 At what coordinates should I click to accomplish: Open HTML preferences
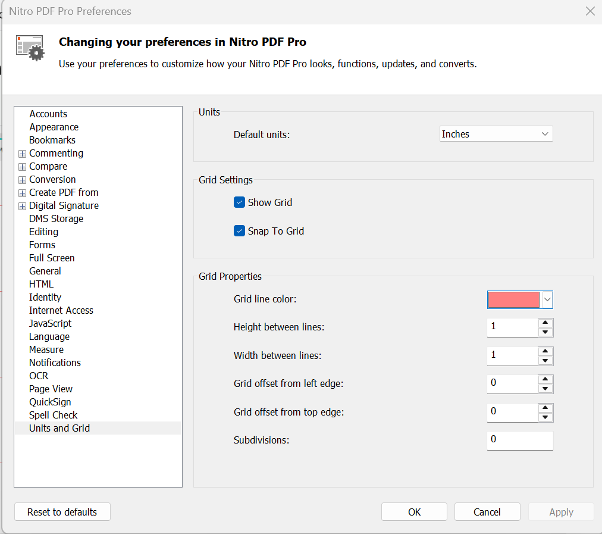[41, 284]
